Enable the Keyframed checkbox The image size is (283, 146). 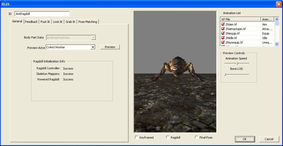[x=137, y=137]
